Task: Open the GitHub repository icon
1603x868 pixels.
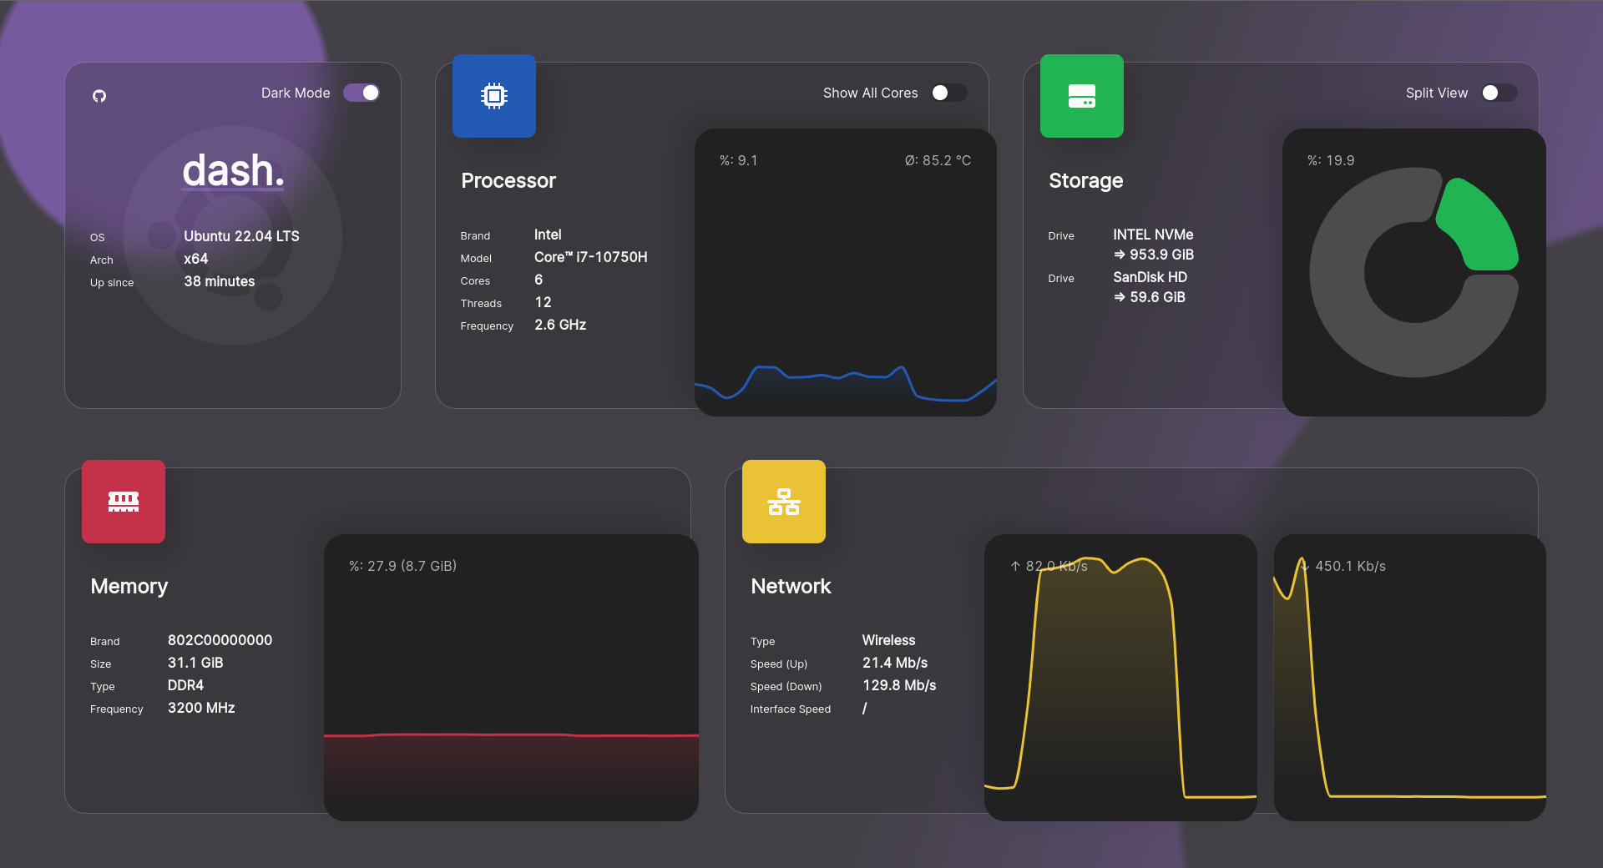Action: tap(99, 96)
